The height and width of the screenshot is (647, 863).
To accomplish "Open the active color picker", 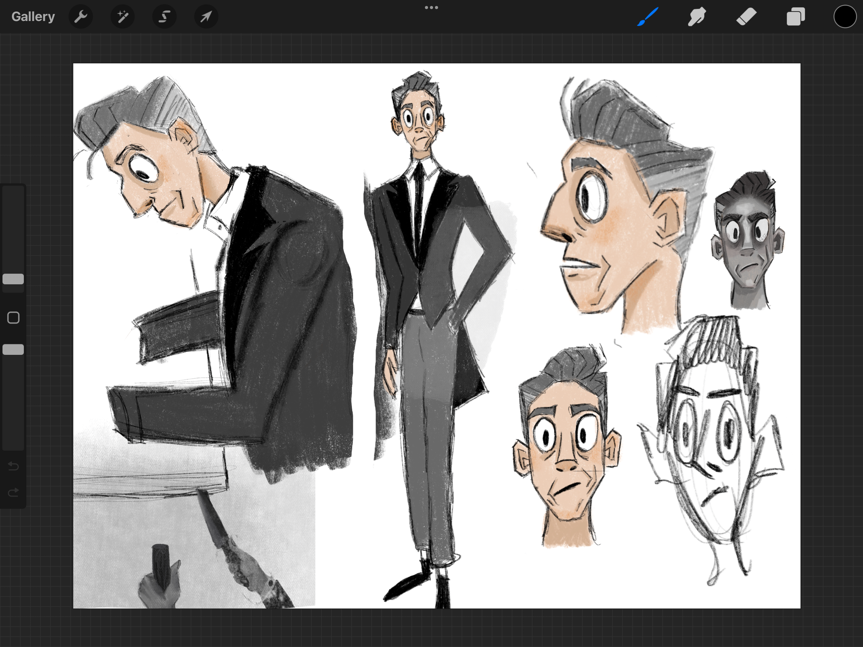I will [844, 16].
